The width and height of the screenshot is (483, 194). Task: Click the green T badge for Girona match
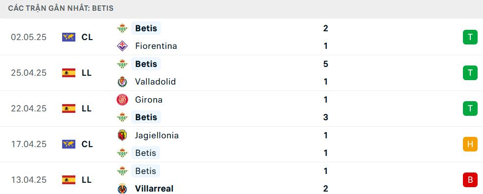click(470, 108)
